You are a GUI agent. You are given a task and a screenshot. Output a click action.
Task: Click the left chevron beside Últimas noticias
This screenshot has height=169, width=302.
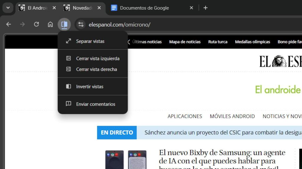click(x=129, y=42)
